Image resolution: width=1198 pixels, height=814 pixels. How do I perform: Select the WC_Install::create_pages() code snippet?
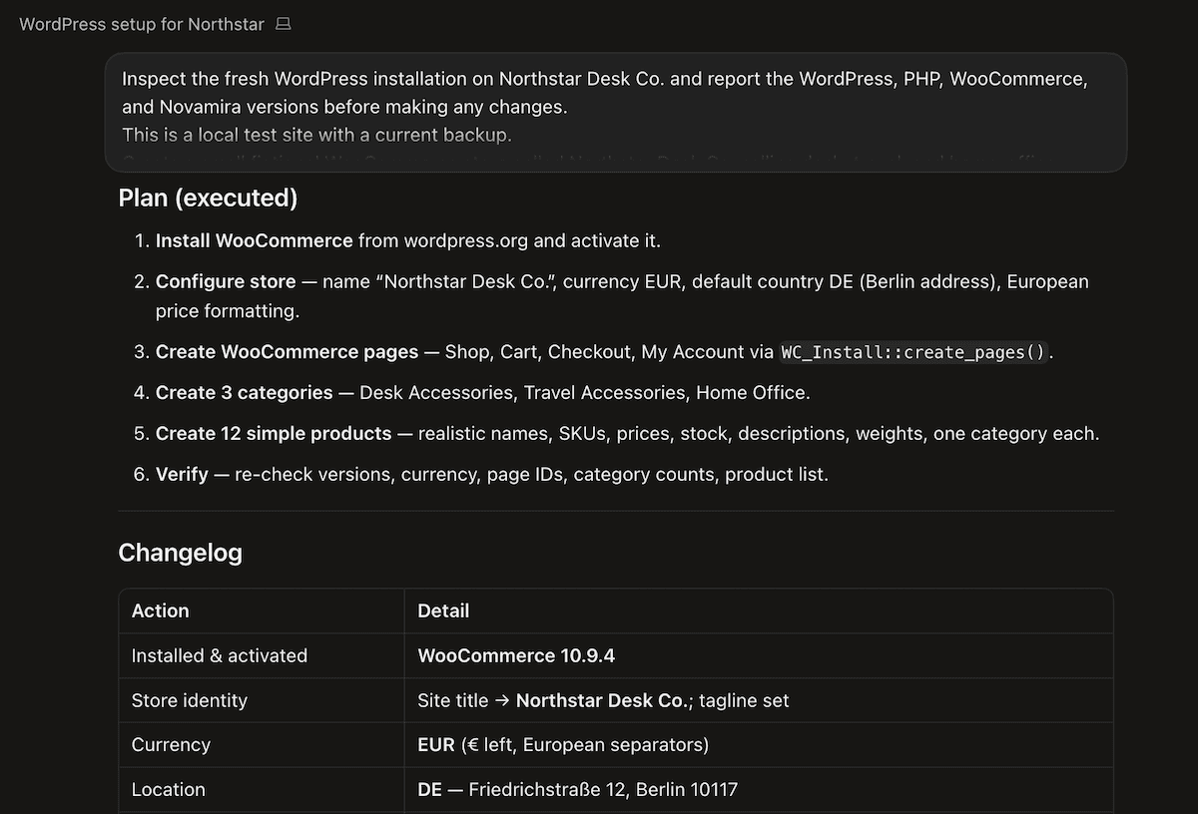point(913,352)
